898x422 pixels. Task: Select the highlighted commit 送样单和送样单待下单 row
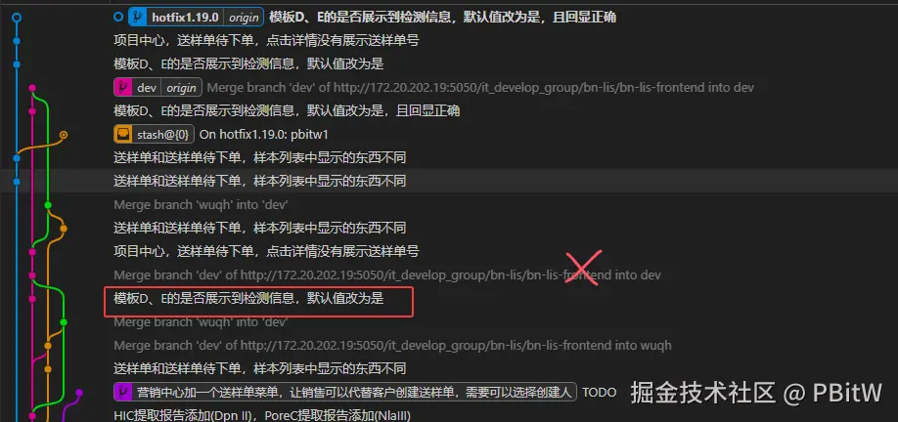[449, 182]
